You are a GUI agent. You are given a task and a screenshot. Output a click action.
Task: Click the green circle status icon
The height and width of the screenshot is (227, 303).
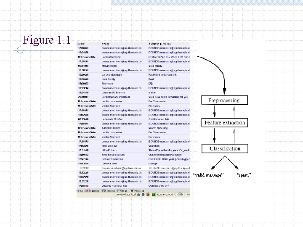[x=153, y=194]
